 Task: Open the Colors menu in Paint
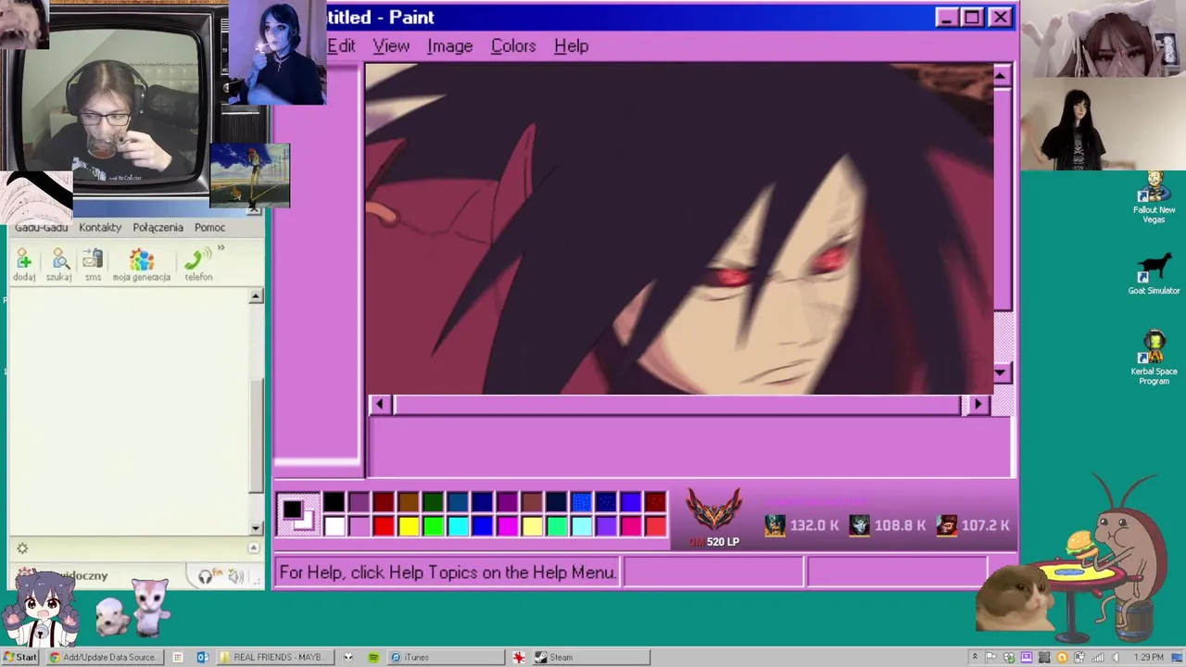[513, 45]
